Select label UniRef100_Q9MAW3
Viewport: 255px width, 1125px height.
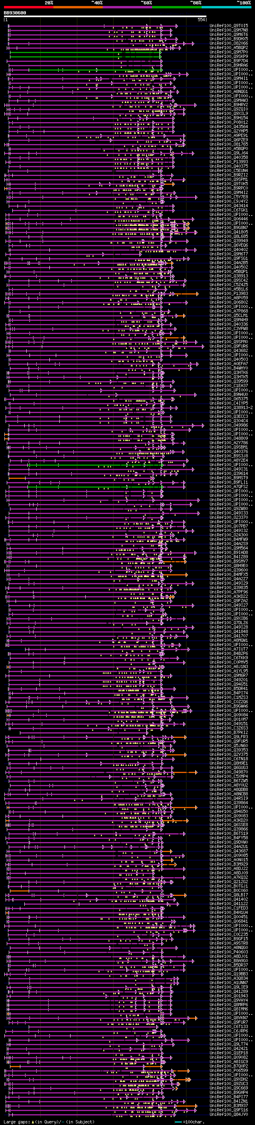pyautogui.click(x=229, y=100)
